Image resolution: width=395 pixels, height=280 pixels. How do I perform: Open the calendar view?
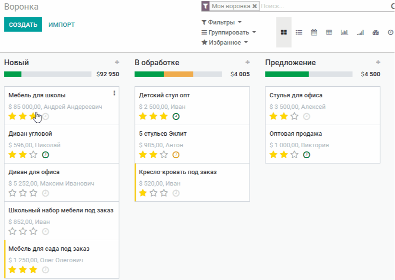point(314,33)
